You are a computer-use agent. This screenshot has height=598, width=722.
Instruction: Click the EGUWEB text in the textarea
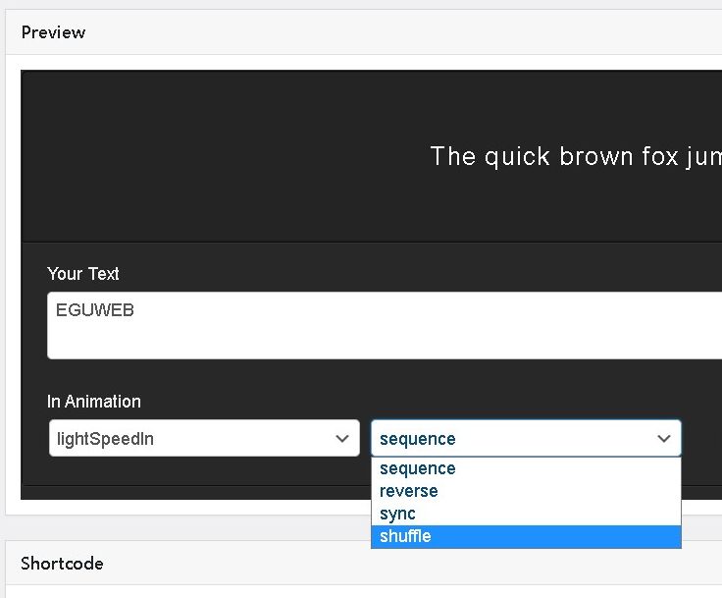pos(95,310)
